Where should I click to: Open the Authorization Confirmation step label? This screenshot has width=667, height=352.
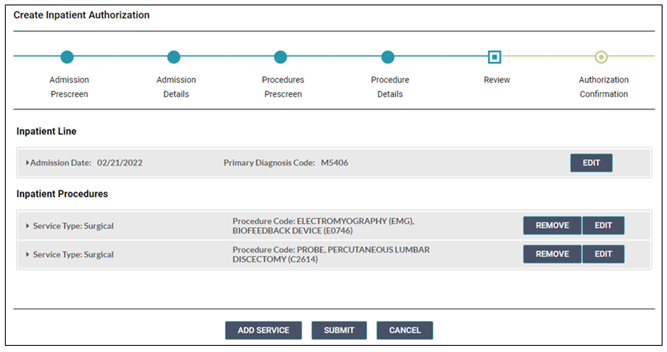pos(603,86)
